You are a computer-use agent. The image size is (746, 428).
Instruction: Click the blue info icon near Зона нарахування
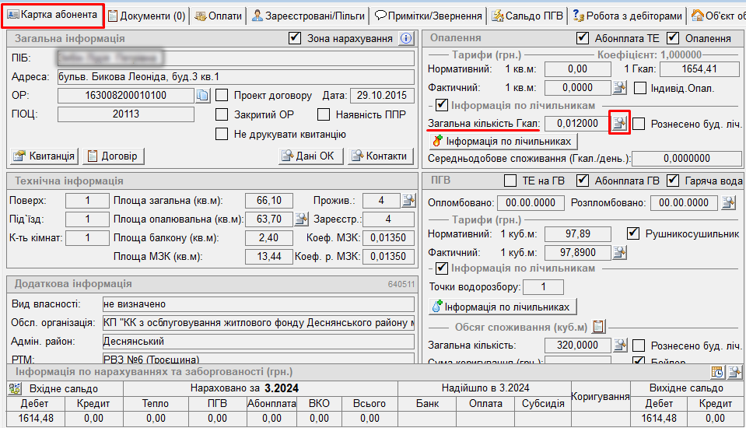[x=406, y=38]
